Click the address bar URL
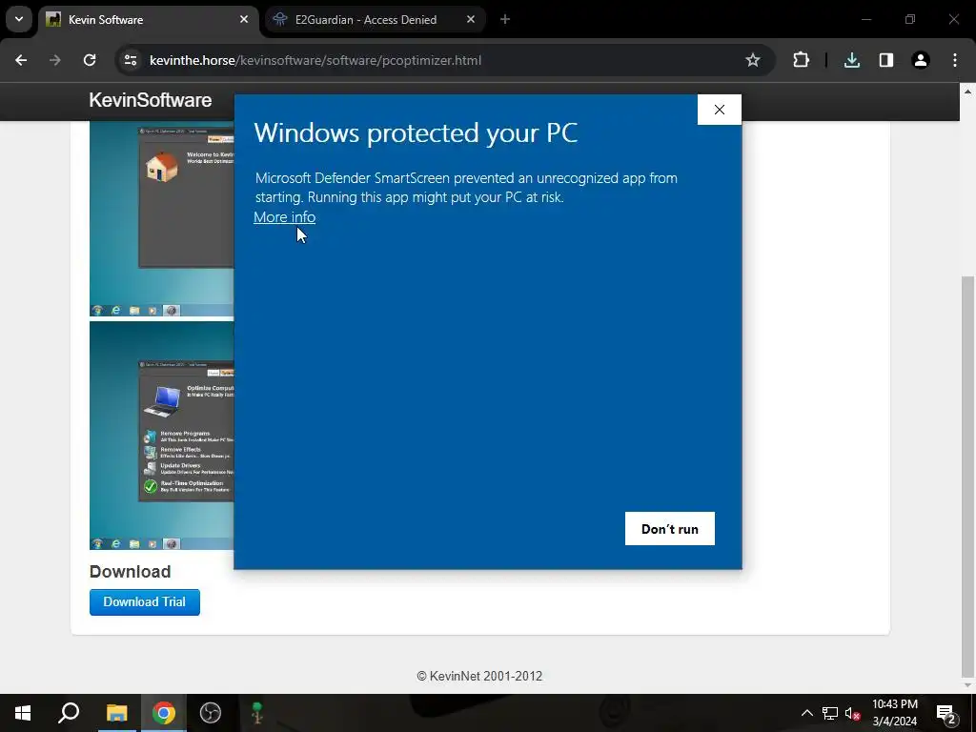 315,60
